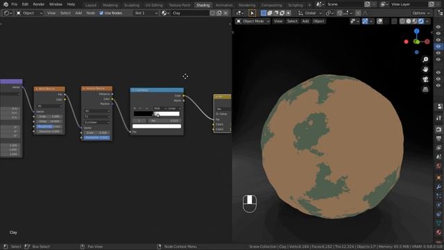Switch to the UV Editing workspace tab
The height and width of the screenshot is (250, 444).
[154, 5]
